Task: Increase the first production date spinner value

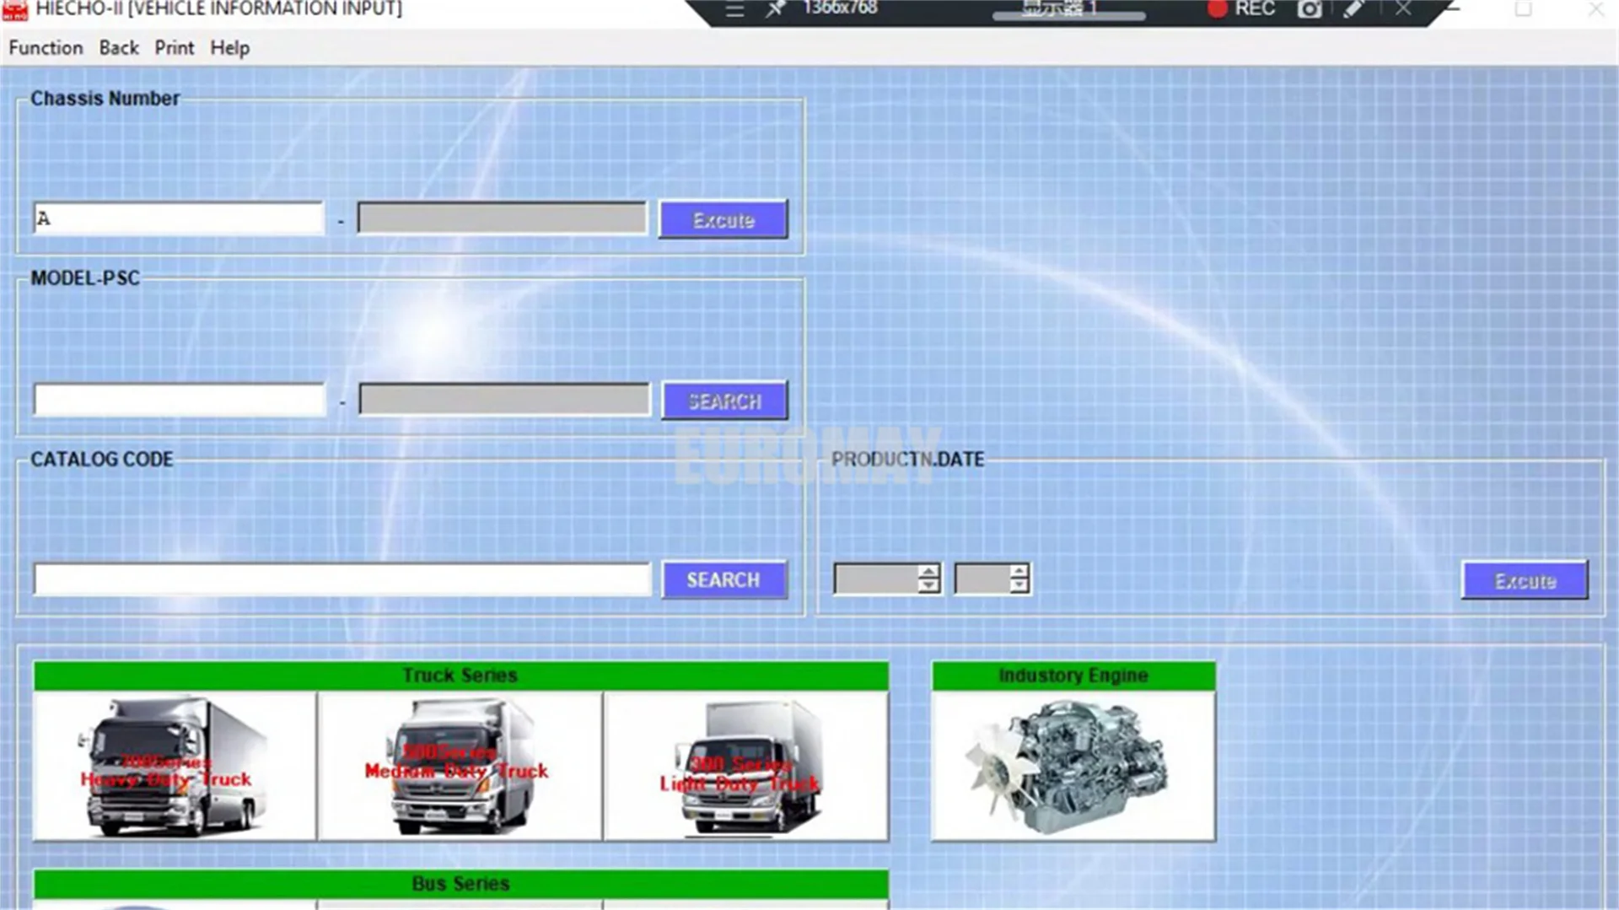Action: point(928,571)
